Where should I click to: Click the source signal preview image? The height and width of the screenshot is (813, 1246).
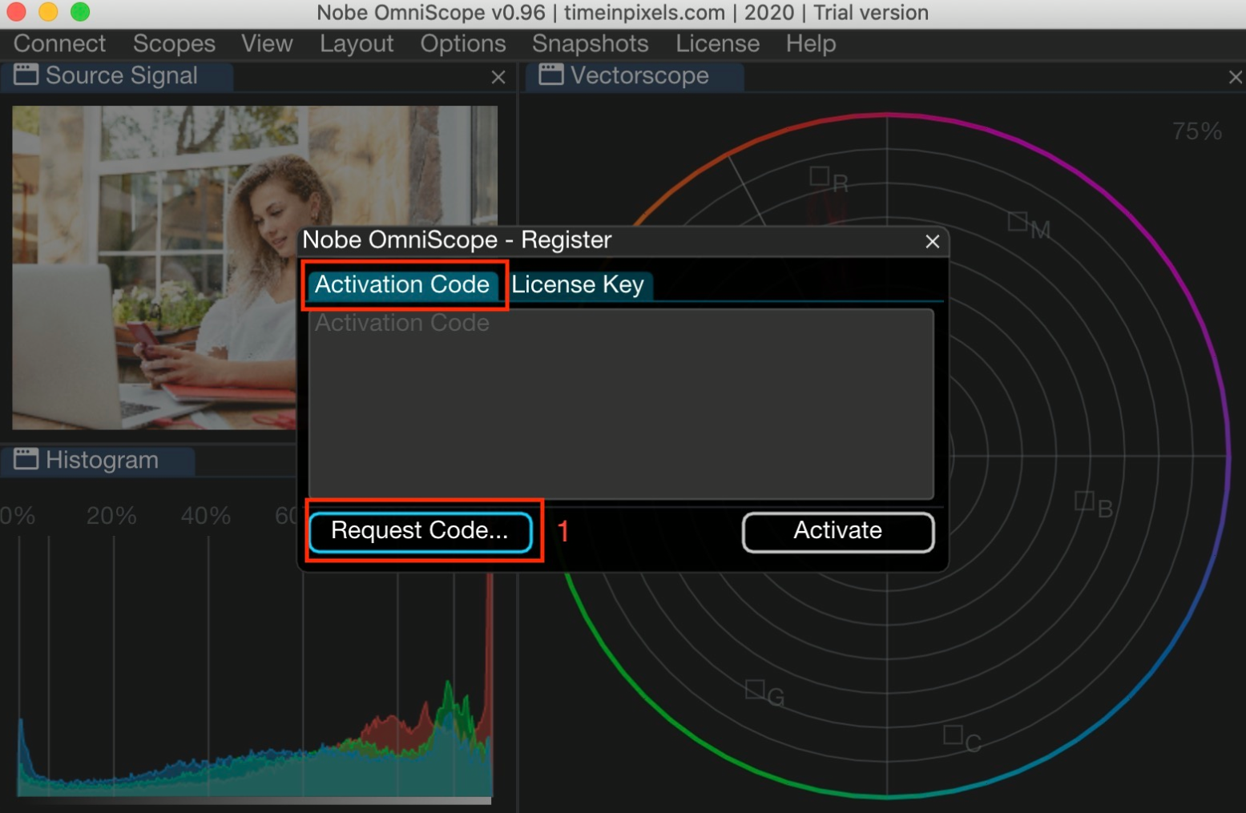click(x=255, y=268)
